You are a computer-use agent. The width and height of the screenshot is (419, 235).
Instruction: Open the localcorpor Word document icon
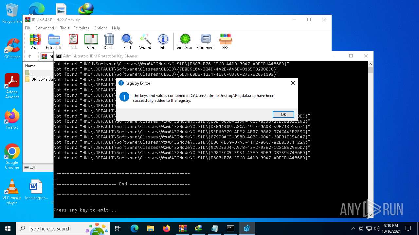[x=36, y=189]
